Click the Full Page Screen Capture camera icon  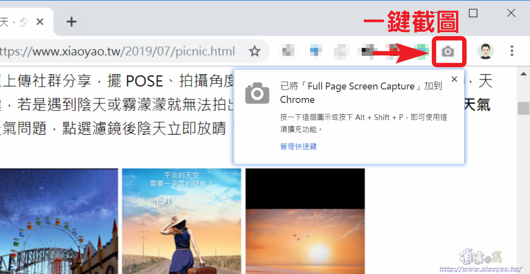(x=448, y=51)
